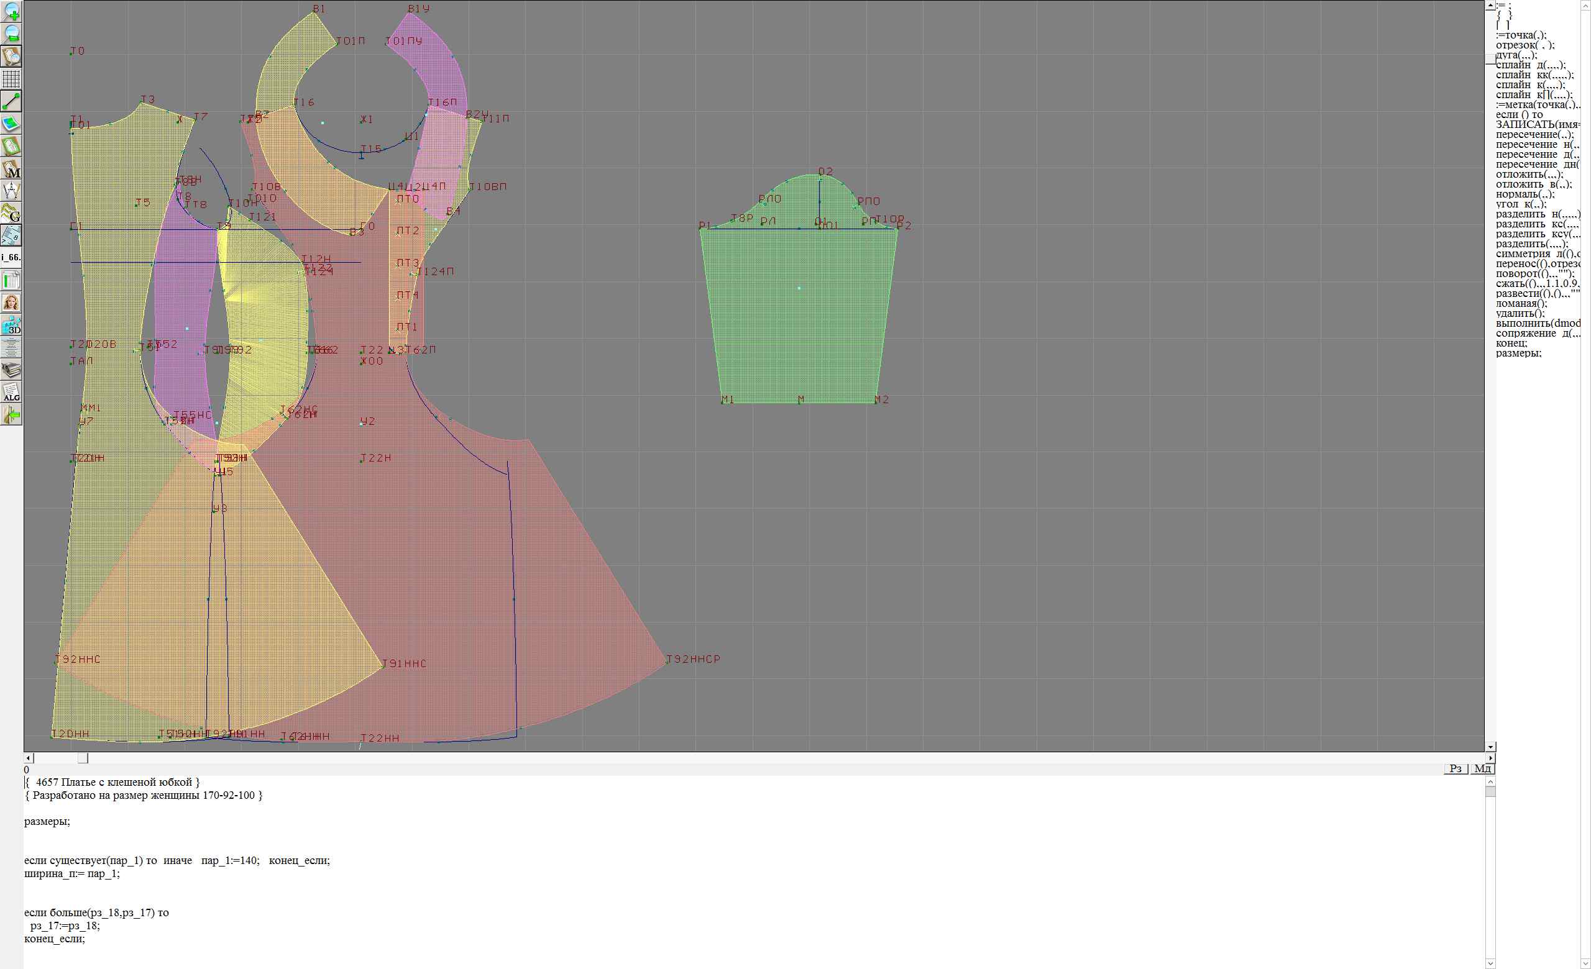Open the compass measurement tool

tap(12, 191)
